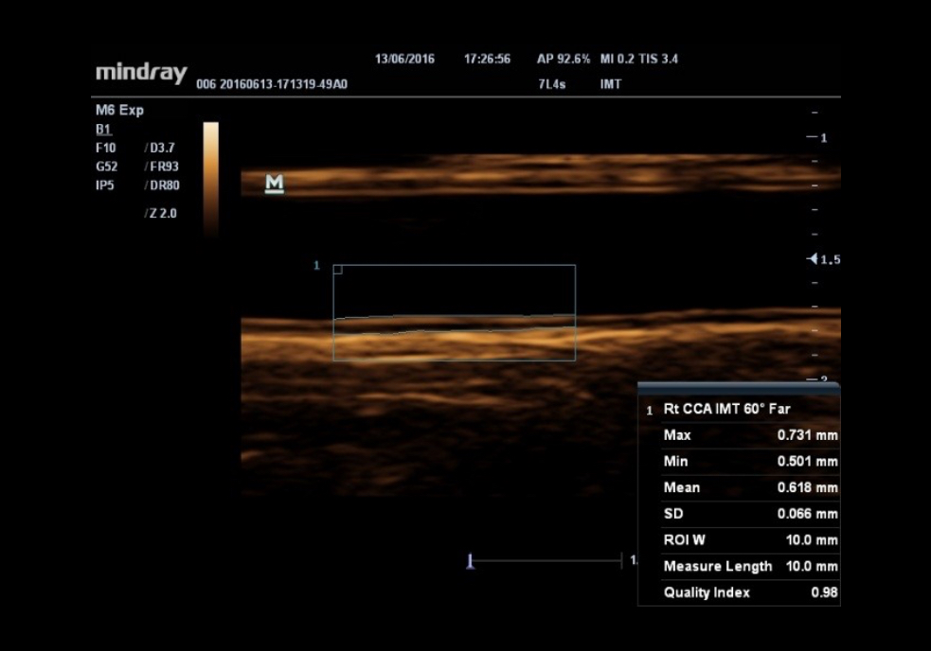Select the Mean 0.618 mm result row
This screenshot has height=651, width=931.
(749, 487)
